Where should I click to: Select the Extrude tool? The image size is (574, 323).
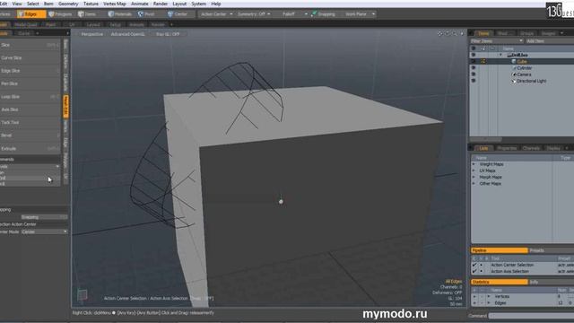pyautogui.click(x=30, y=149)
